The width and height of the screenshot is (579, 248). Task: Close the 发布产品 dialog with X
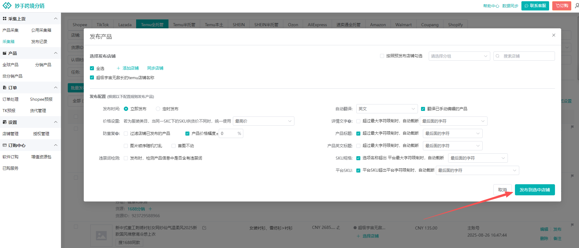point(553,35)
